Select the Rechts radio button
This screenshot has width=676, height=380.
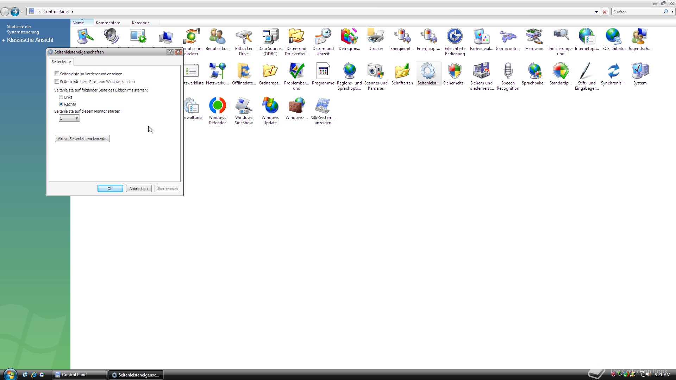coord(61,104)
